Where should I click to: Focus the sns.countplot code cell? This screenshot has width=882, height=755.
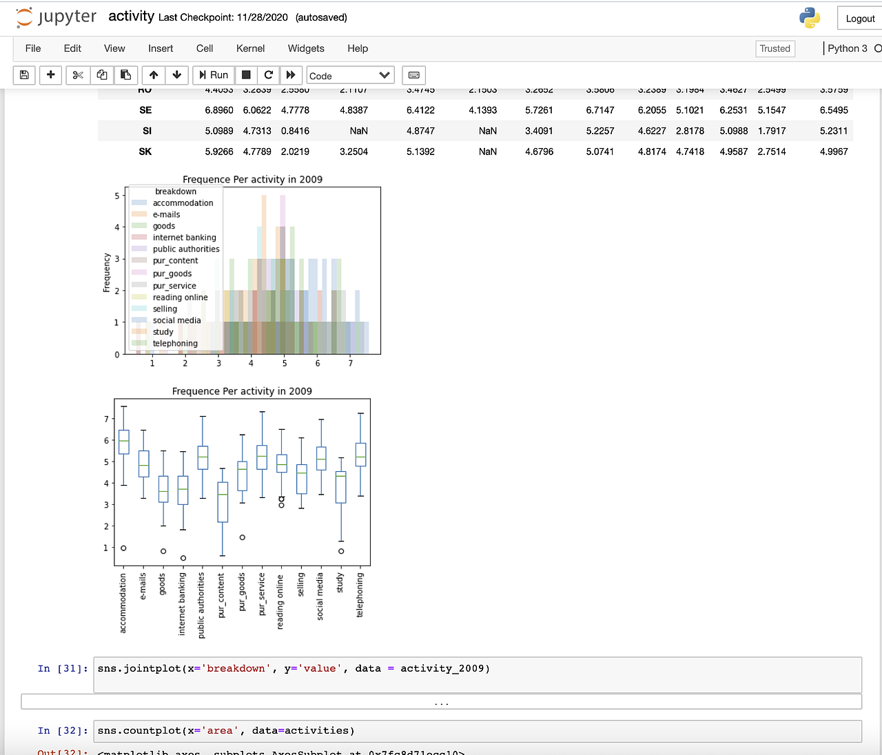click(478, 731)
